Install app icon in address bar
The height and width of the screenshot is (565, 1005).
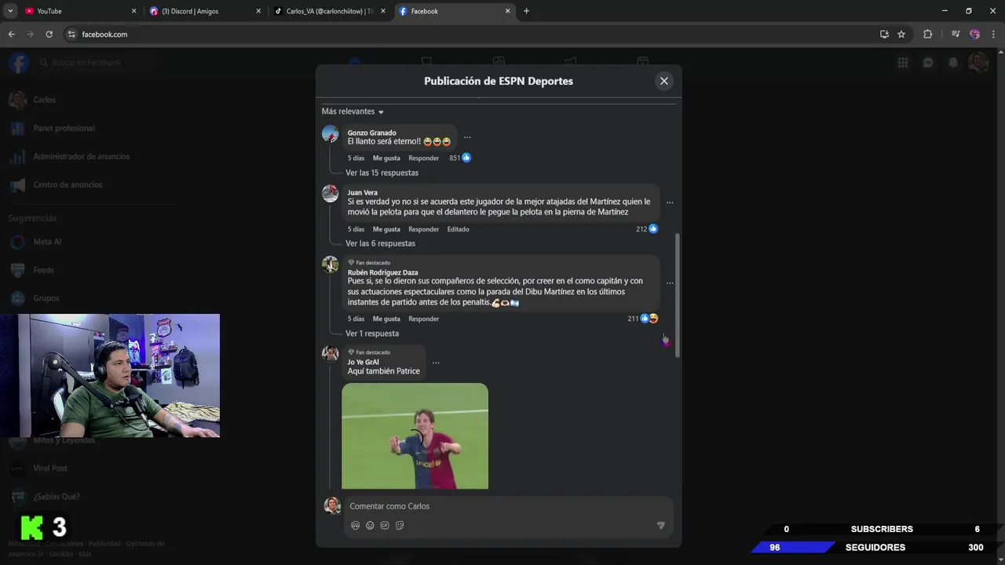[884, 35]
